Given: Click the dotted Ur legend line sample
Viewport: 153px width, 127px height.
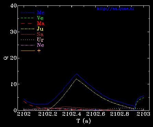Looking at the screenshot, I should [27, 40].
